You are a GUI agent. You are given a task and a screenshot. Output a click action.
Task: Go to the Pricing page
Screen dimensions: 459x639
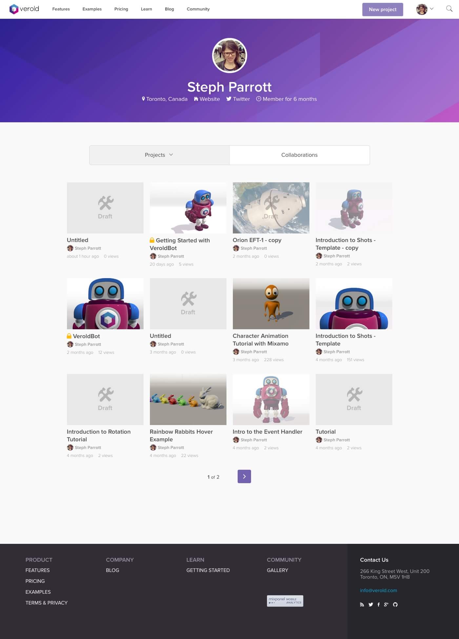(x=121, y=9)
